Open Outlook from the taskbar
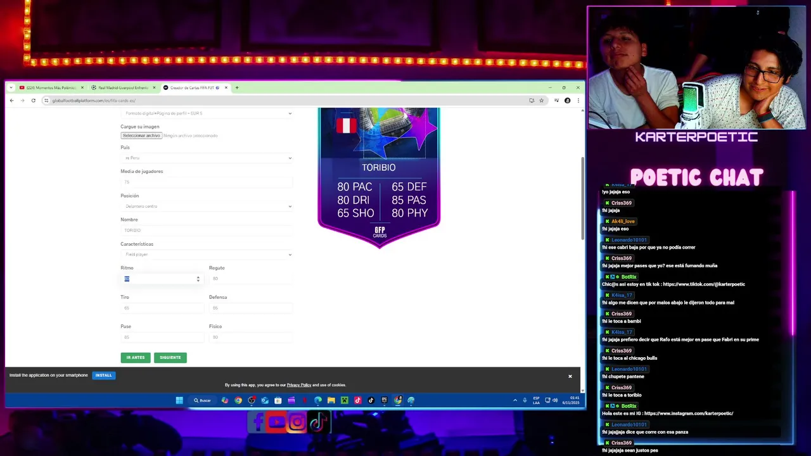 coord(265,400)
